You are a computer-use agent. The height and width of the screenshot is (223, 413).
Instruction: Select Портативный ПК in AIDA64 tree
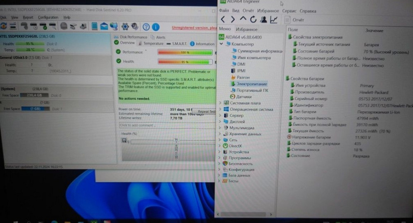tap(250, 90)
